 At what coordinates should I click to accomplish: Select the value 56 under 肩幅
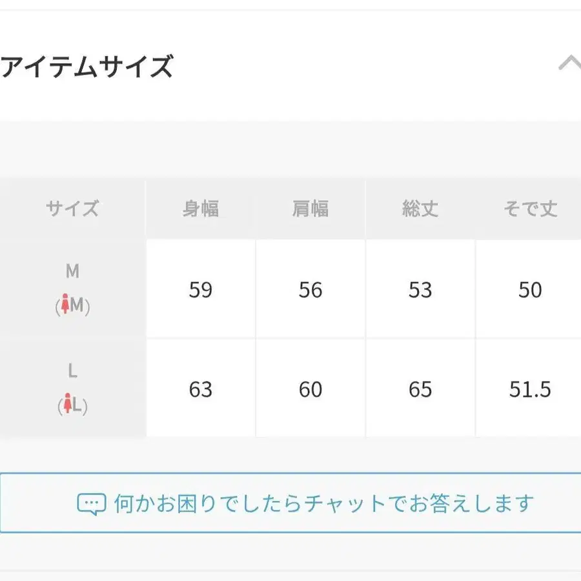click(311, 290)
